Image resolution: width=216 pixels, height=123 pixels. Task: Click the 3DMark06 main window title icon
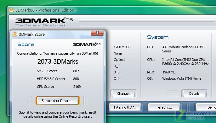click(11, 10)
